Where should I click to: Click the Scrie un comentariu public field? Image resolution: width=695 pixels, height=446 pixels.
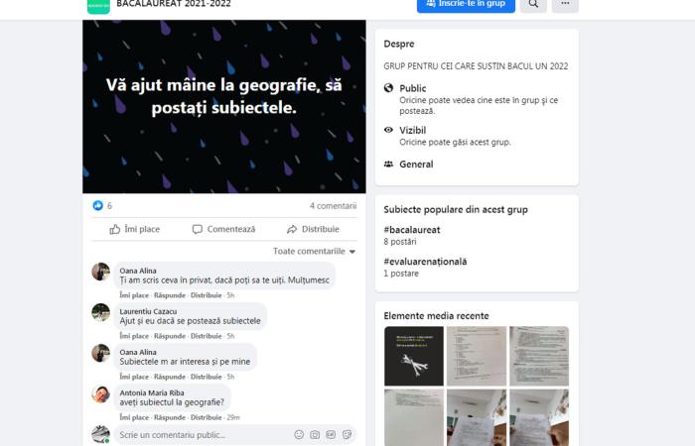(204, 435)
